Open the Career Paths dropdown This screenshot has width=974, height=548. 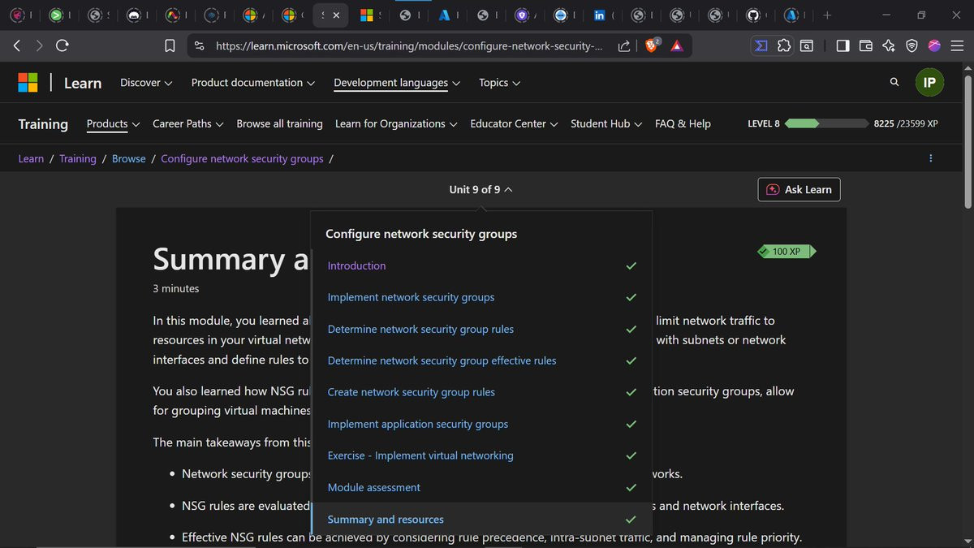[x=187, y=123]
